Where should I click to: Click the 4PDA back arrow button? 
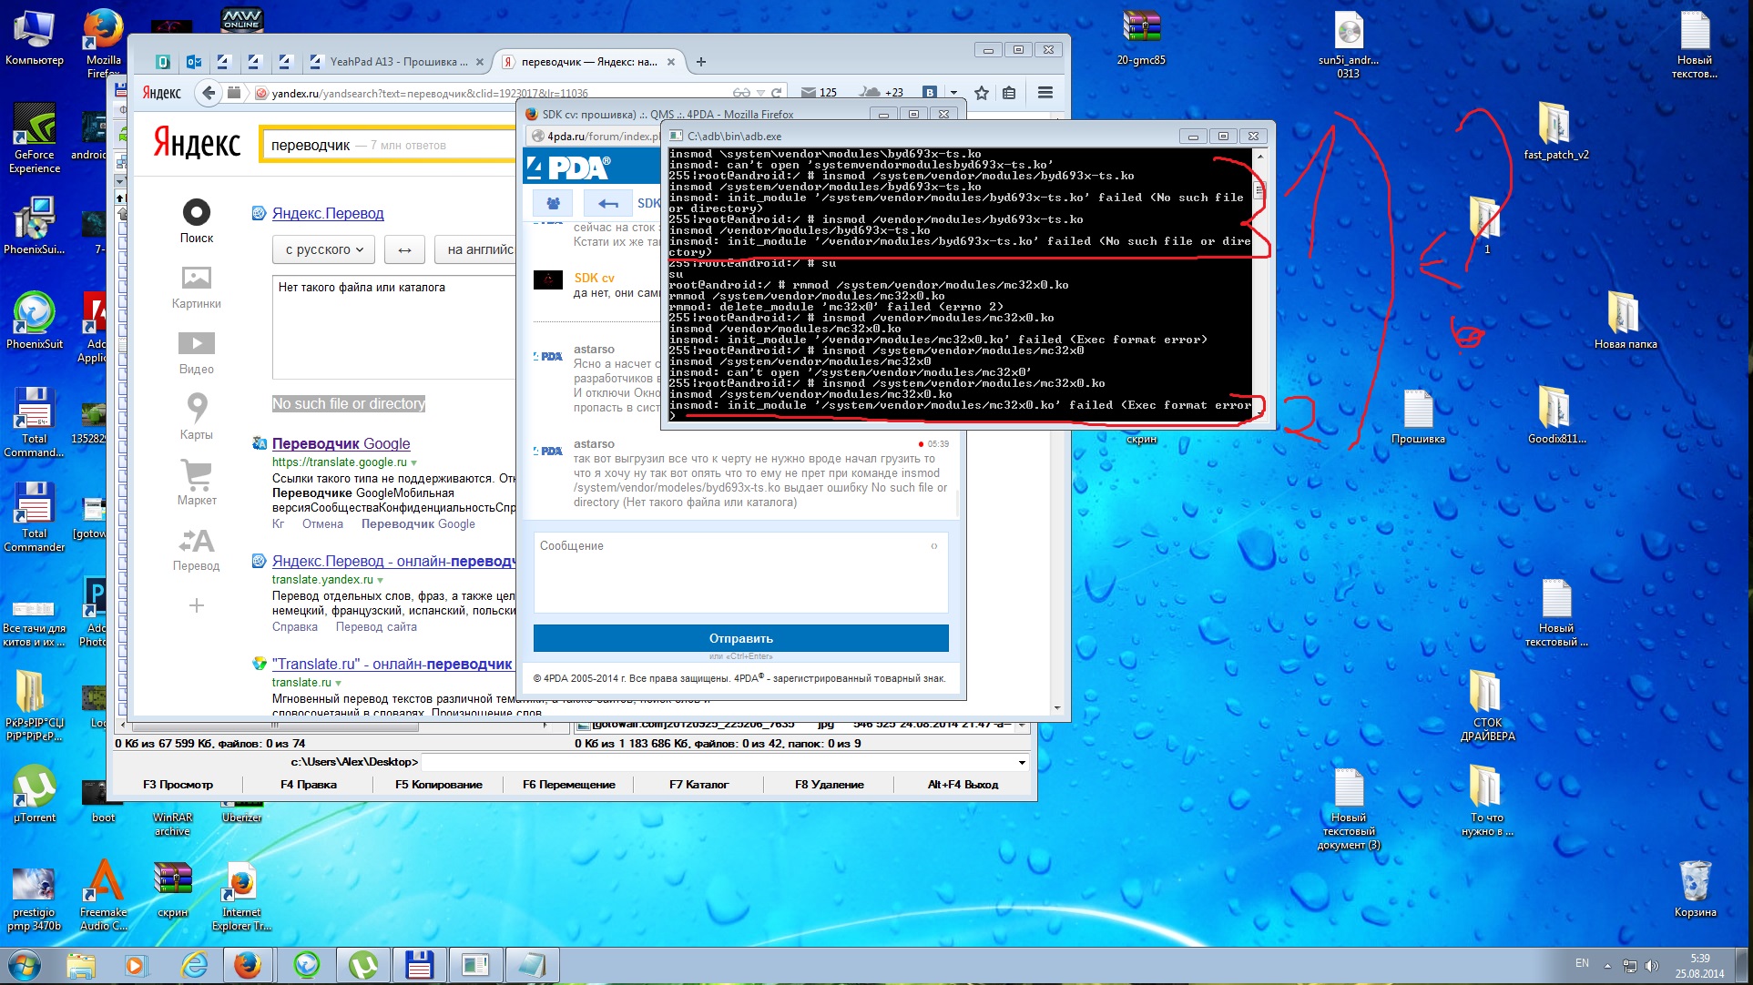[607, 203]
